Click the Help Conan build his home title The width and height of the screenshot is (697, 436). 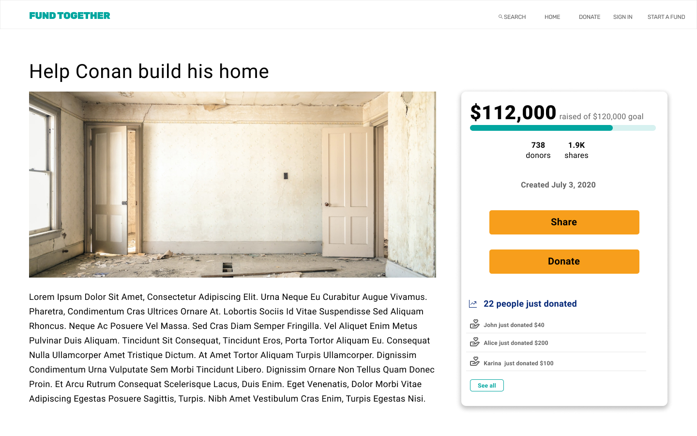click(149, 72)
